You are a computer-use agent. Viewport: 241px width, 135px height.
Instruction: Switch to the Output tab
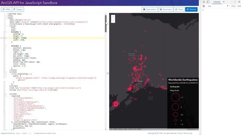18,9
